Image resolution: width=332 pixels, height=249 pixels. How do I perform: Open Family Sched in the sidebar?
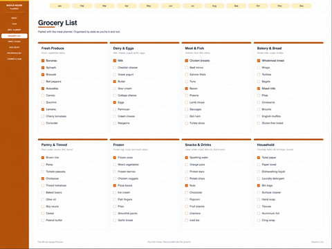(x=15, y=41)
